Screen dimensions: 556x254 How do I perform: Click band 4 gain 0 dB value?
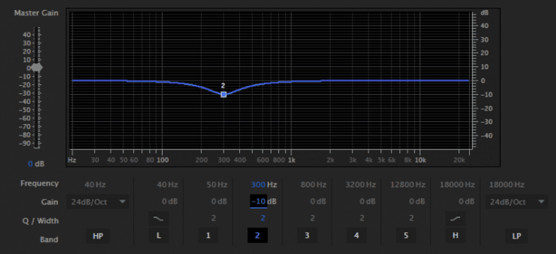(368, 202)
